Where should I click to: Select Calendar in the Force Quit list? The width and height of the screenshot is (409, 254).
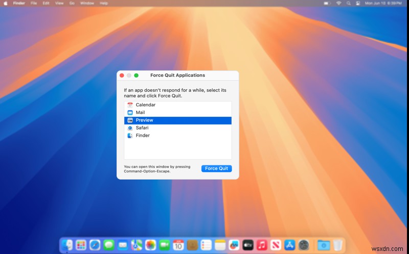tap(177, 105)
